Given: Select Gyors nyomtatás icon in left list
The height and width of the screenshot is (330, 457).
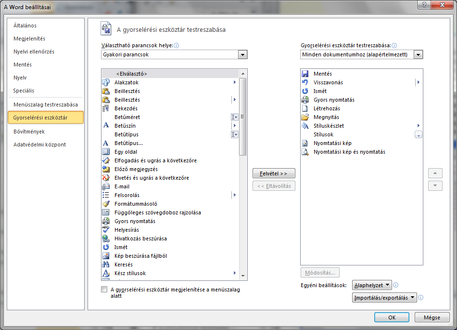Looking at the screenshot, I should point(106,221).
